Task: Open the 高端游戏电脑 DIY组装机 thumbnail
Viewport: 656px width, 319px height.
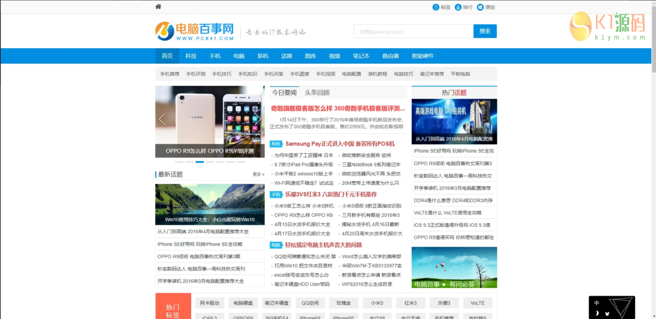Action: (x=454, y=121)
